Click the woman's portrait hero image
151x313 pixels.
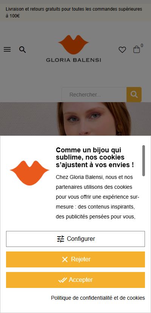(x=75, y=119)
